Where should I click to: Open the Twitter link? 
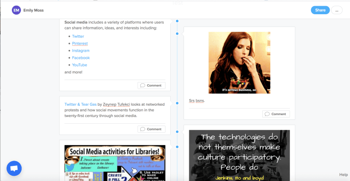78,36
